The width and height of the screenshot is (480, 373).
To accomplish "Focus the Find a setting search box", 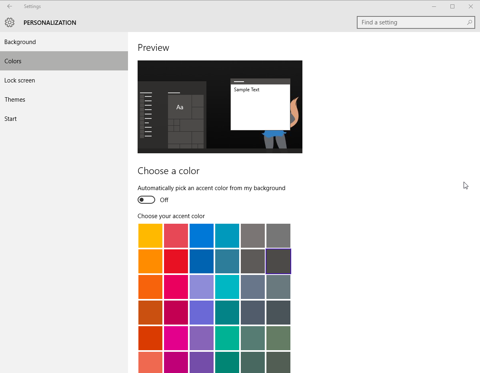I will (416, 22).
